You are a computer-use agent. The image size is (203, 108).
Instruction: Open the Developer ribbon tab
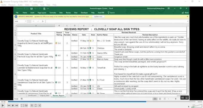click(84, 13)
